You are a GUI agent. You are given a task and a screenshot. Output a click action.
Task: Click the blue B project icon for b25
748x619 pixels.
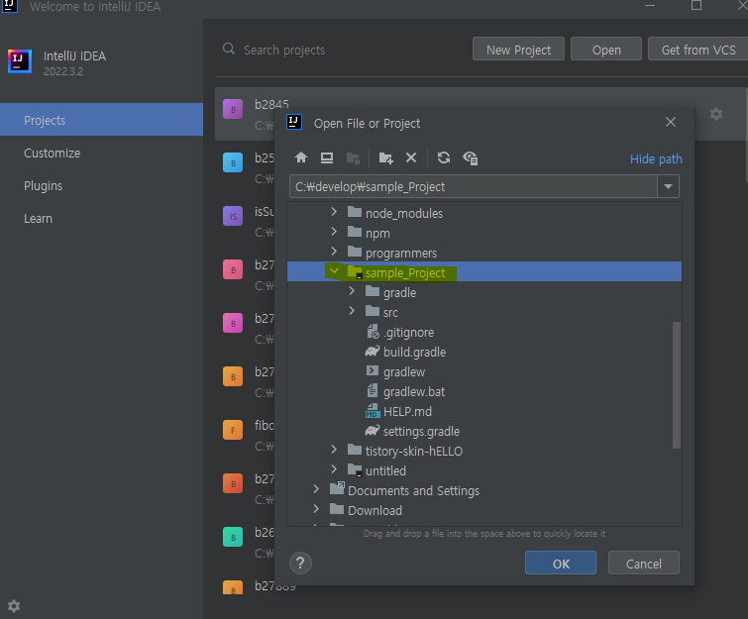point(233,162)
